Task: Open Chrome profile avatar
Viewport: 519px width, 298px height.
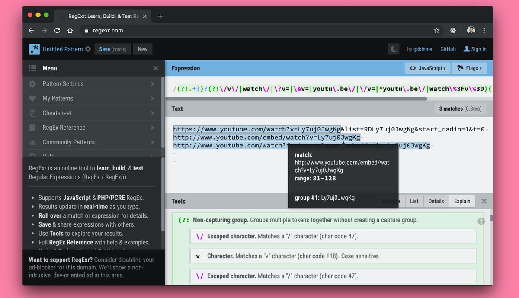Action: [x=471, y=30]
